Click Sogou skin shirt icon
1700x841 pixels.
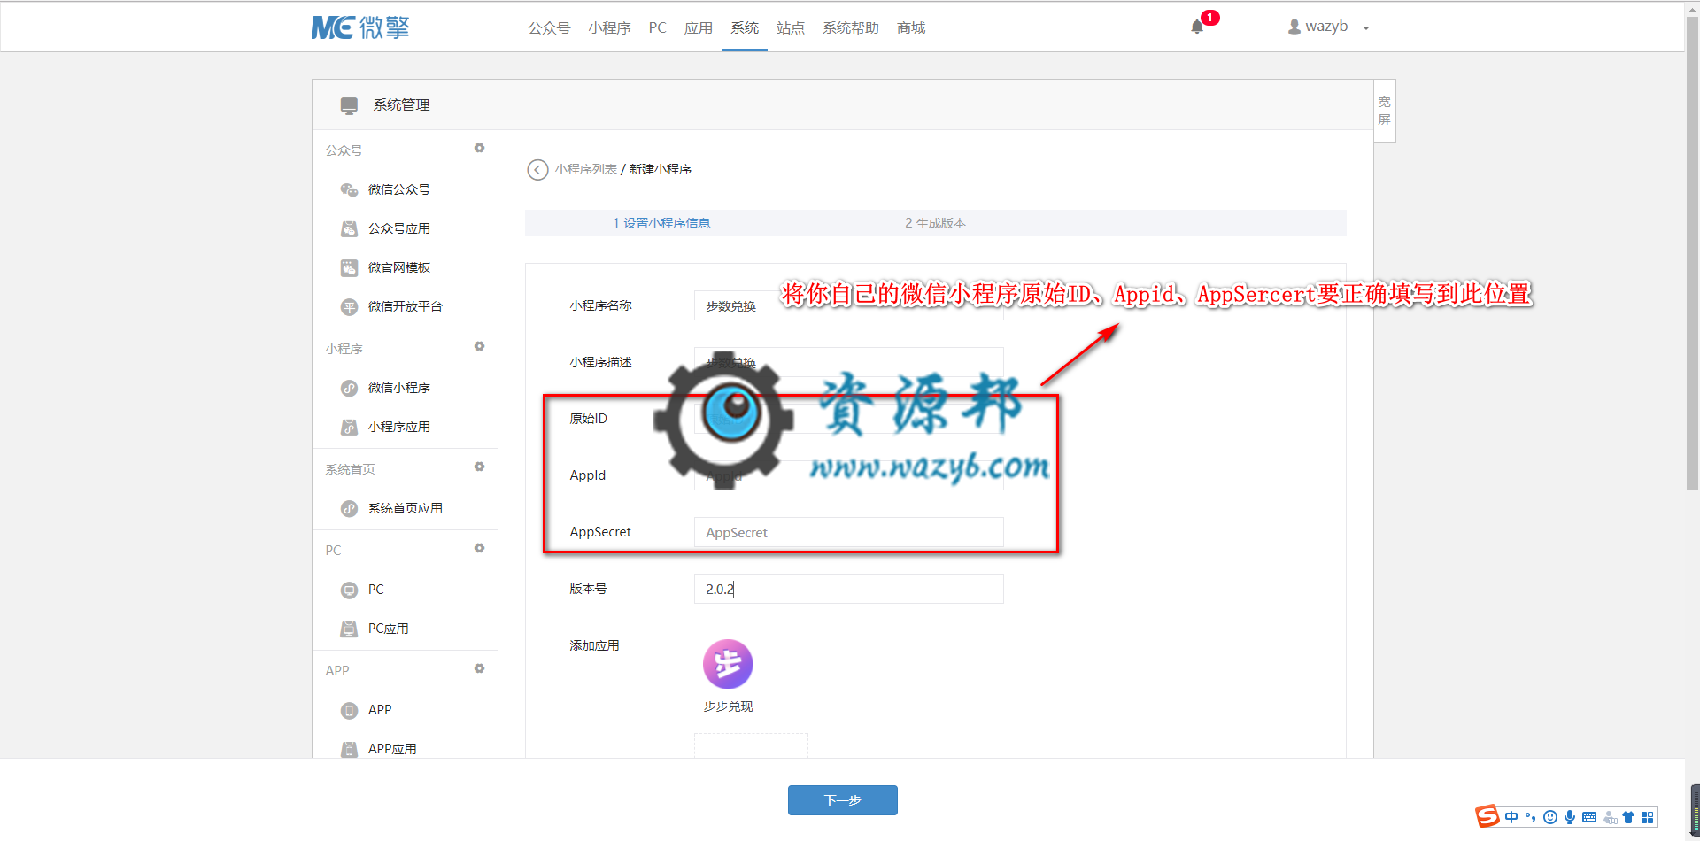click(1627, 817)
